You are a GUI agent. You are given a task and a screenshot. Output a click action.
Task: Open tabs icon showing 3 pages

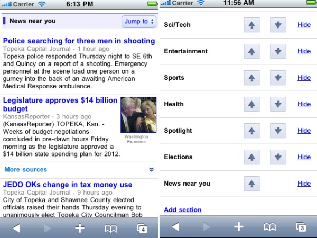pos(301,227)
